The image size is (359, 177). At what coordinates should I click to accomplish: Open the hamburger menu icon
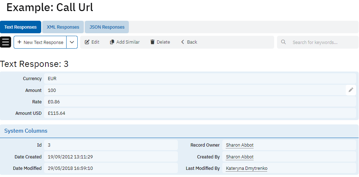(x=6, y=42)
